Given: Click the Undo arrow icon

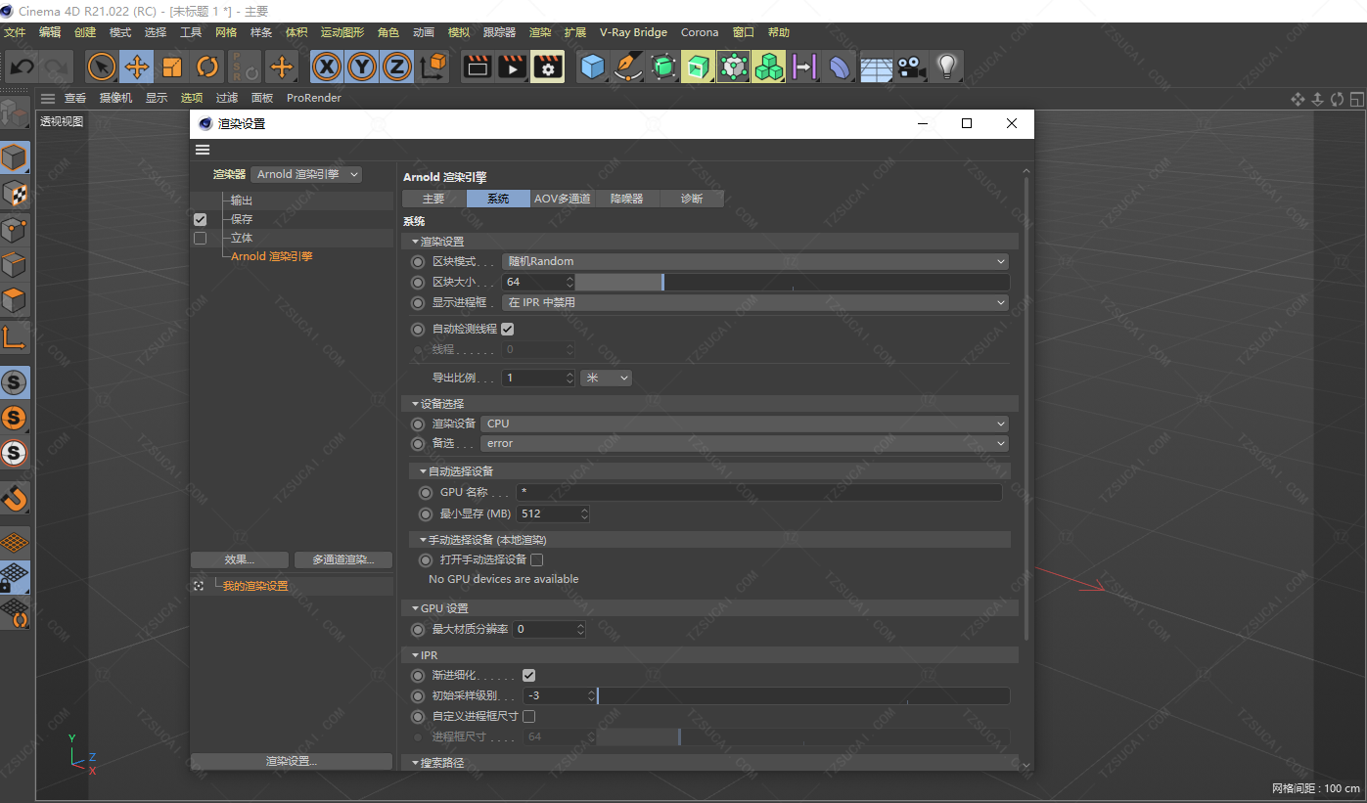Looking at the screenshot, I should pos(23,67).
